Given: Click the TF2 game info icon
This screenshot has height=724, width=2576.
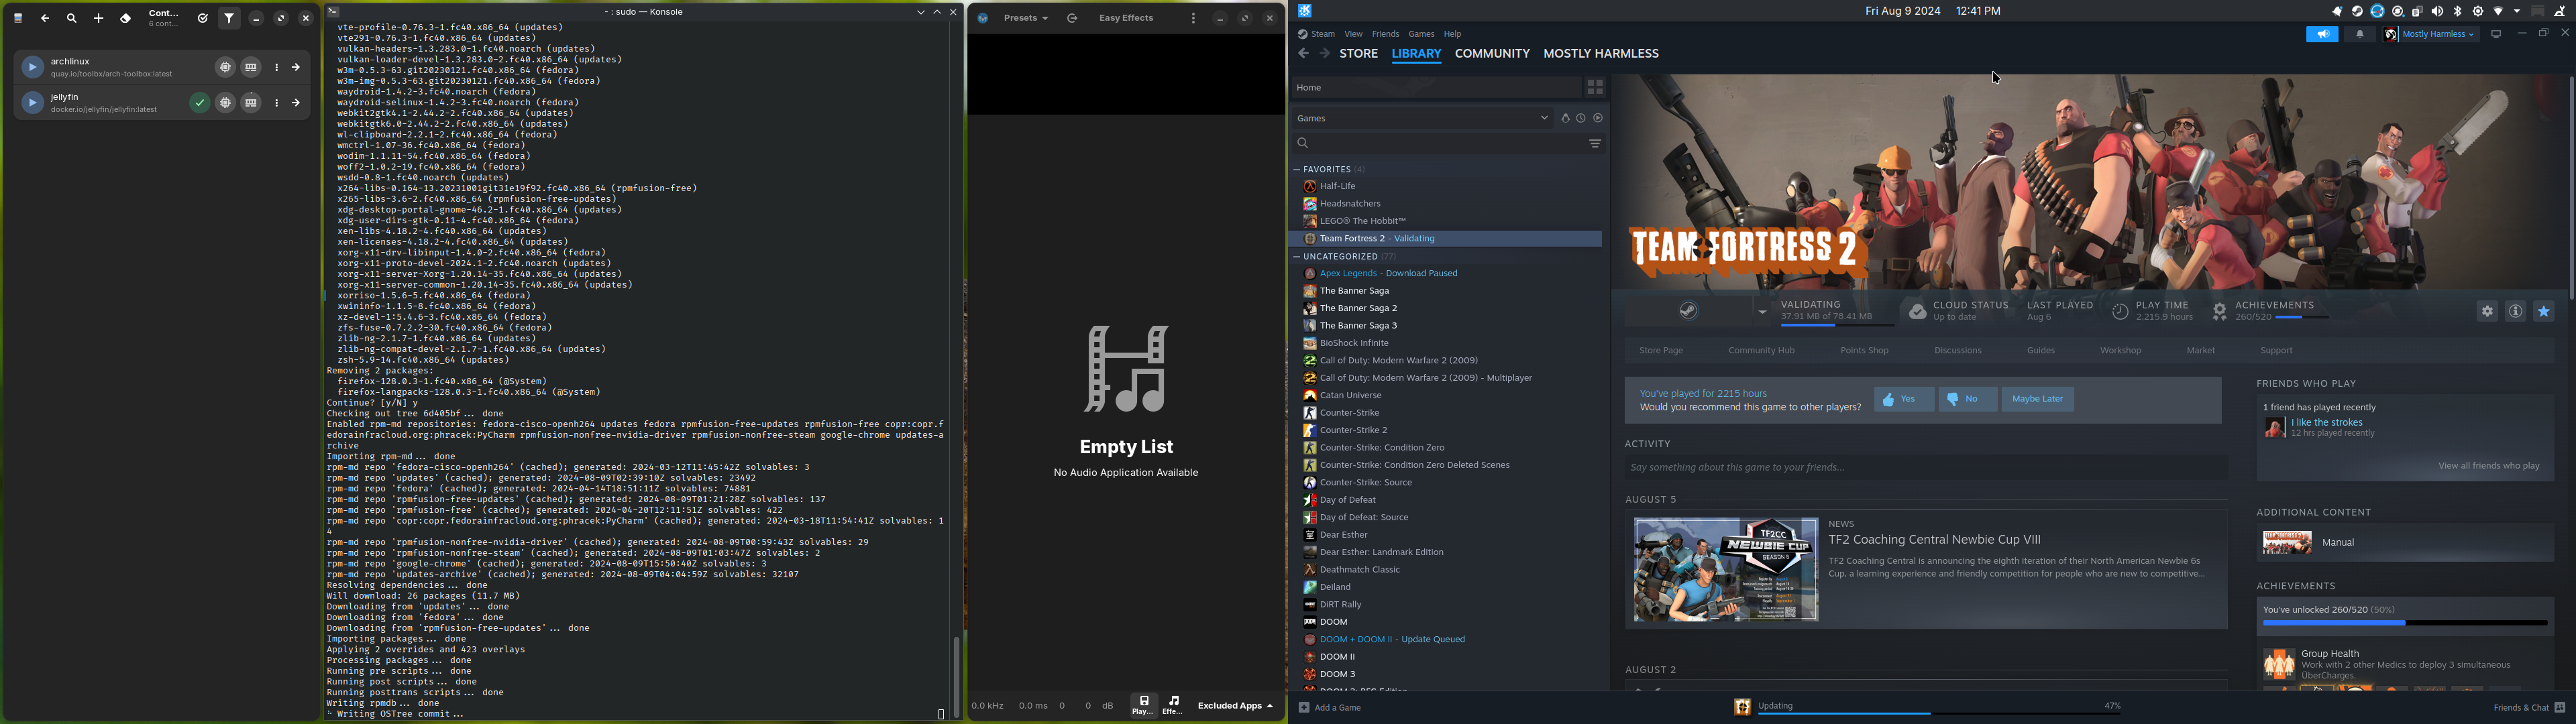Looking at the screenshot, I should [x=2515, y=312].
